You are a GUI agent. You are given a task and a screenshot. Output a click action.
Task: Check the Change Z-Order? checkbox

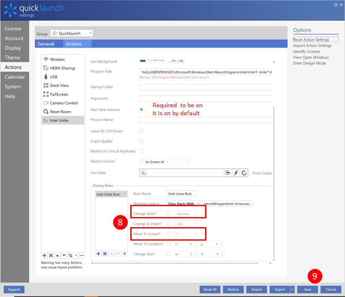pos(169,223)
